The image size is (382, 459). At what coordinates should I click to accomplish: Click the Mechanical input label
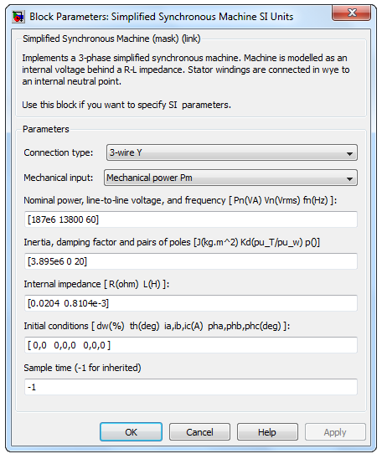59,178
